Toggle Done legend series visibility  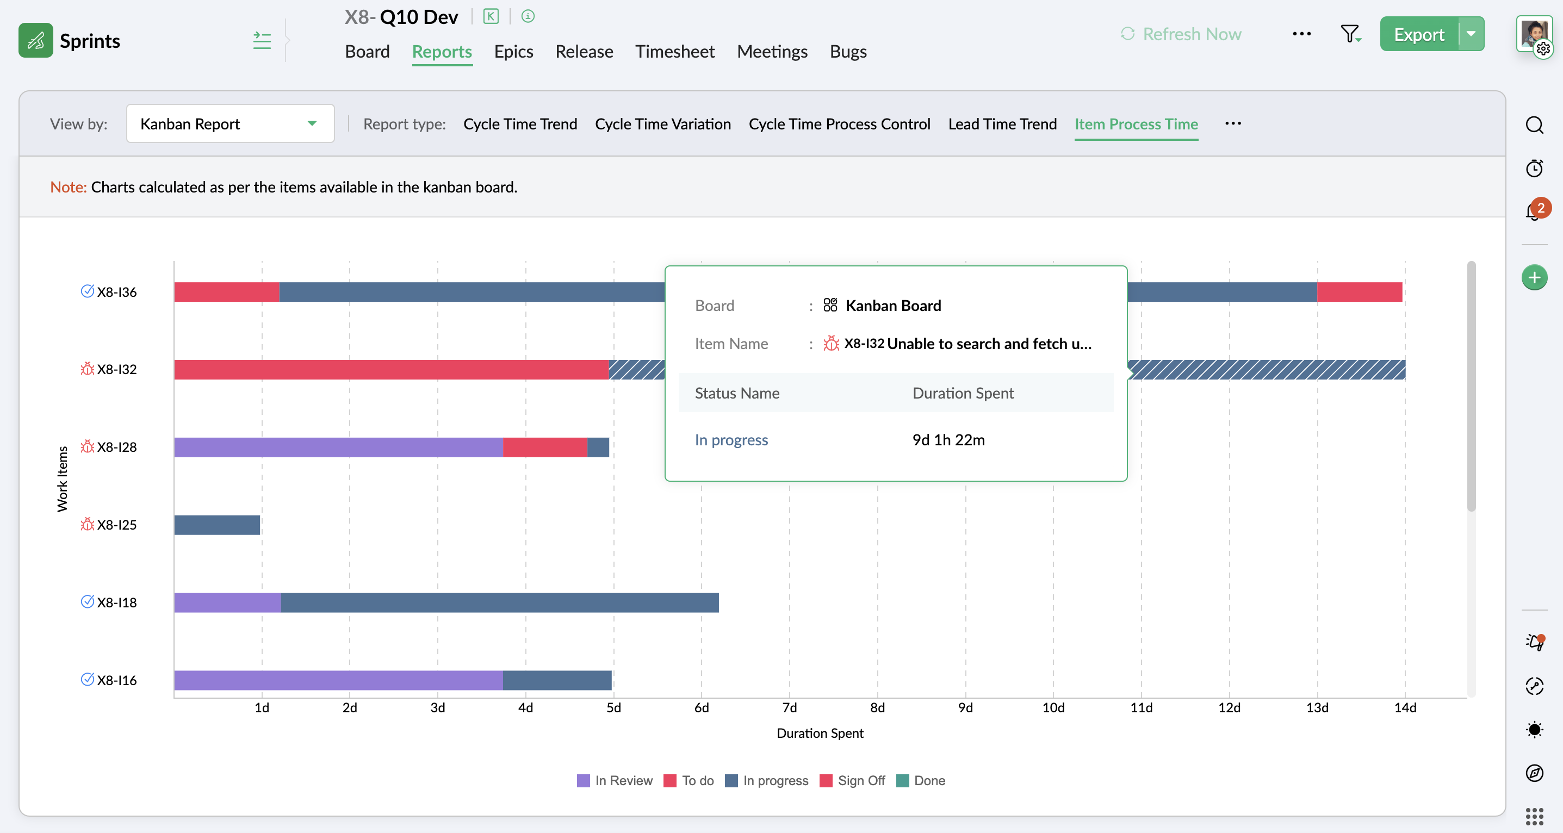click(921, 781)
